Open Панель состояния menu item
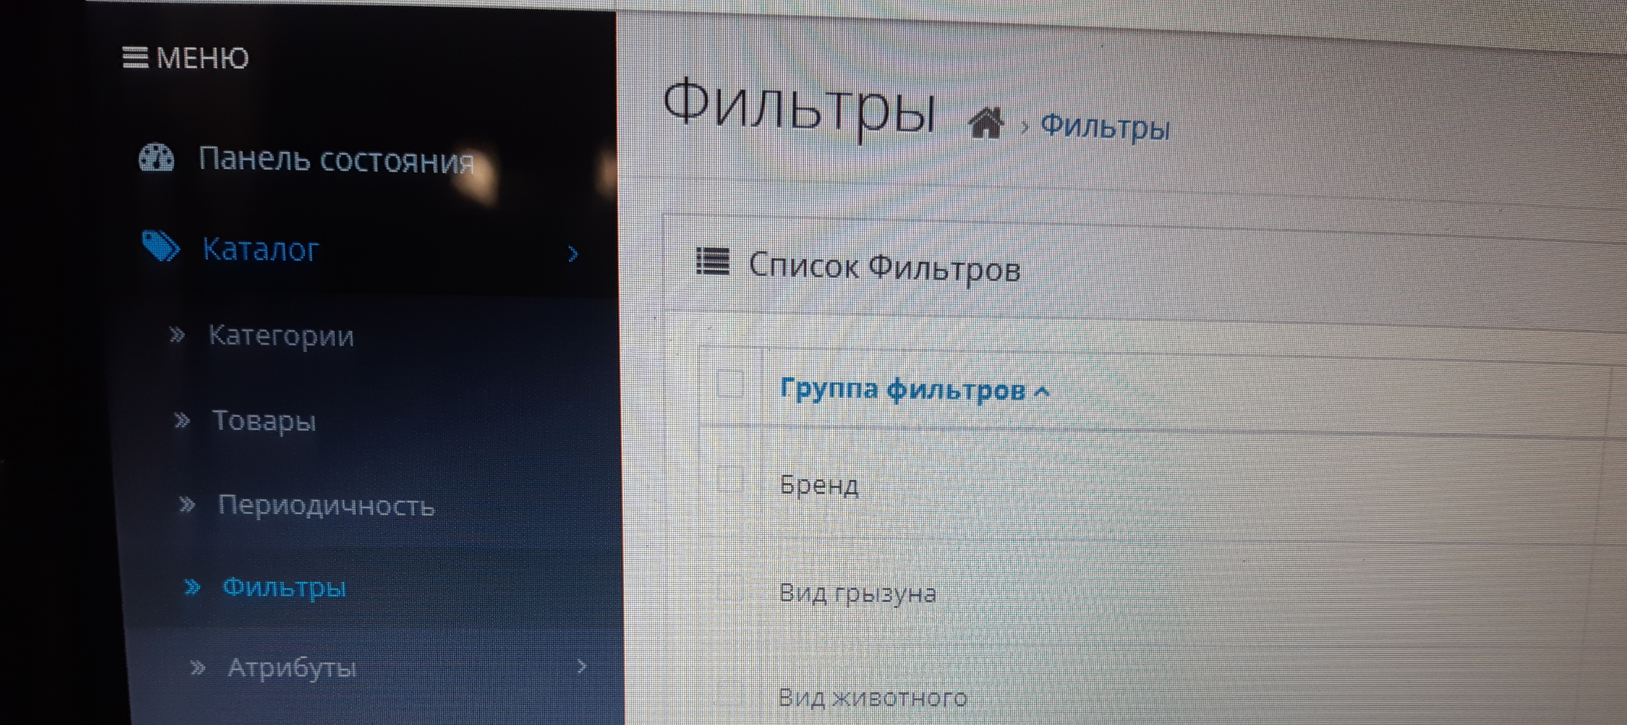 click(x=336, y=160)
